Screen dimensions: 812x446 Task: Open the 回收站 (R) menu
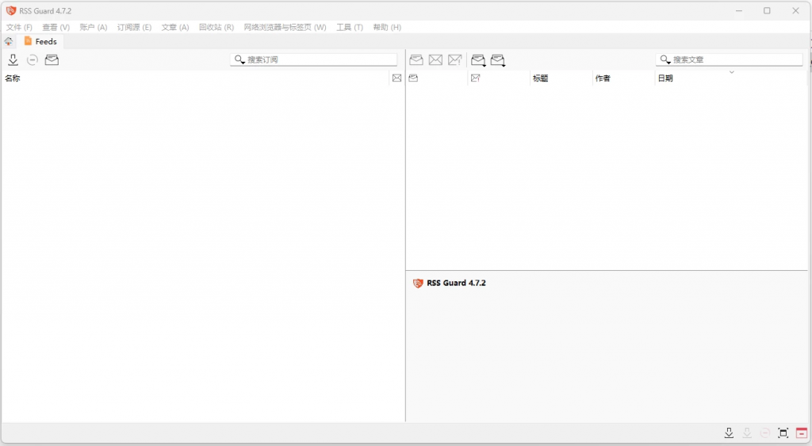pos(216,27)
